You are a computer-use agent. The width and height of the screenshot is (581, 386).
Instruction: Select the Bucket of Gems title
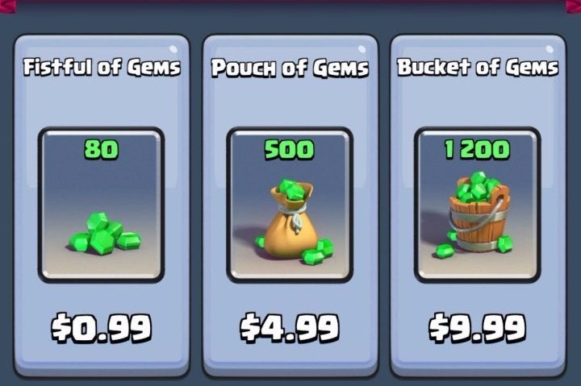pos(478,67)
